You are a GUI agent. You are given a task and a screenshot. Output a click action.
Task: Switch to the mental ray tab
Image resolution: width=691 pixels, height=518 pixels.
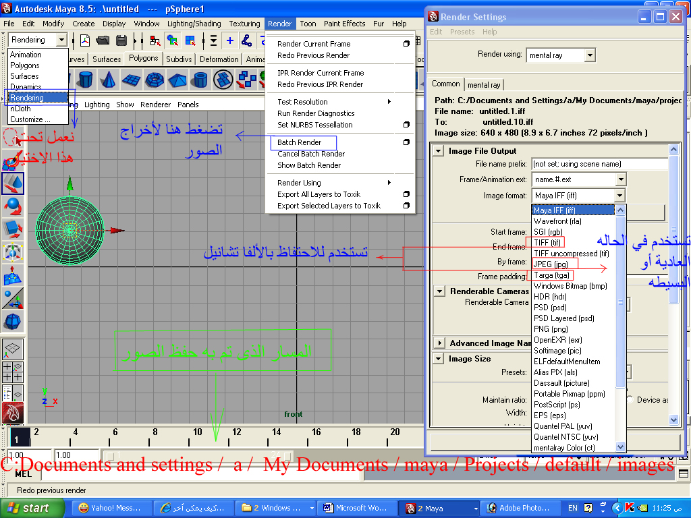[484, 84]
